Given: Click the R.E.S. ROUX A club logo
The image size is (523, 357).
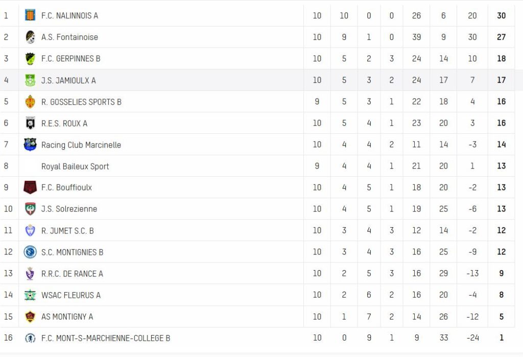Looking at the screenshot, I should [30, 123].
